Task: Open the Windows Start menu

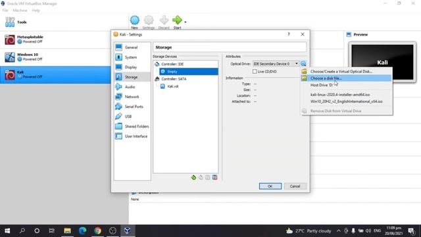Action: pyautogui.click(x=7, y=230)
